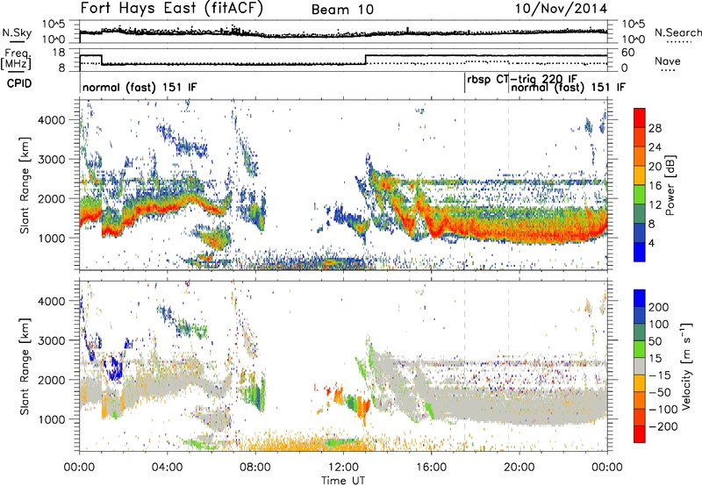Click the '-100' tick on Velocity colorbar

coord(663,410)
